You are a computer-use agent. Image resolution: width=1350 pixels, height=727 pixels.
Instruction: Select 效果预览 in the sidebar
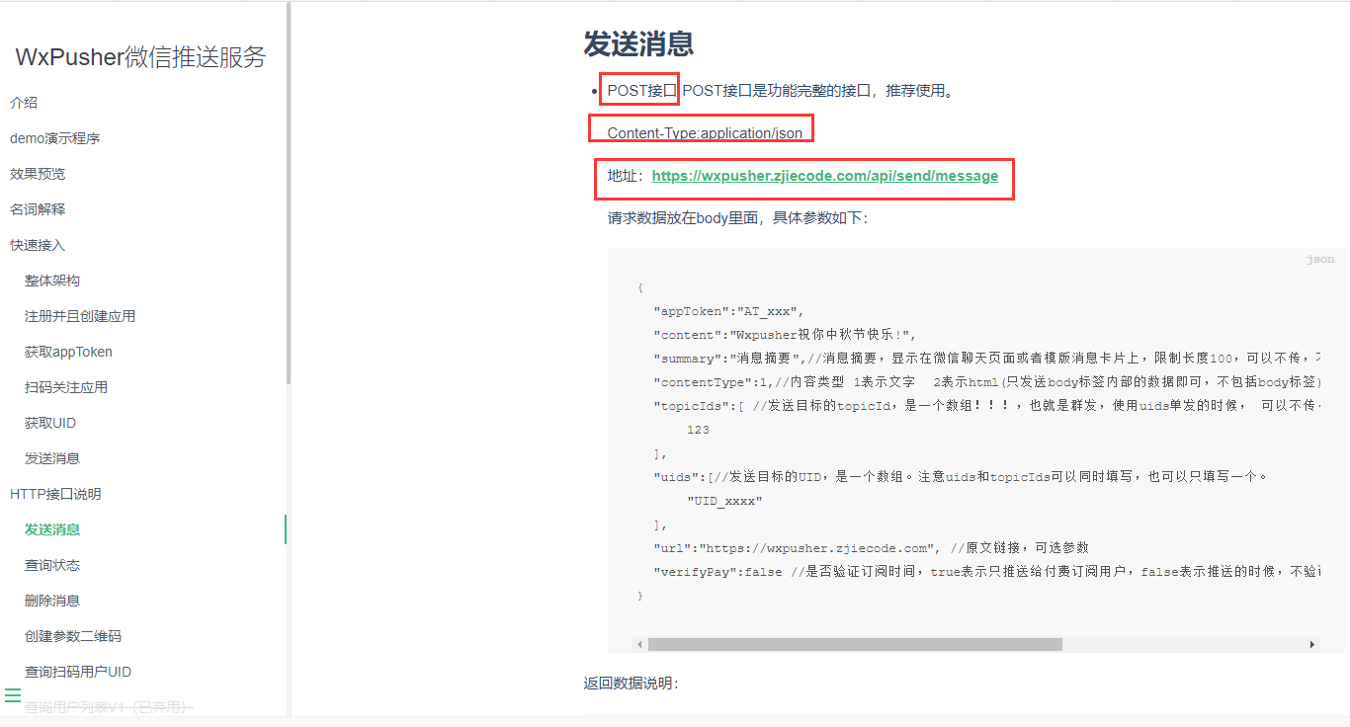(x=38, y=174)
